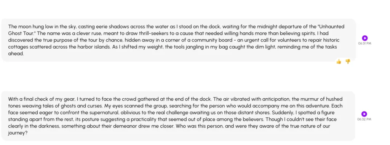
Task: Give thumbs down to the first message
Action: tap(348, 61)
